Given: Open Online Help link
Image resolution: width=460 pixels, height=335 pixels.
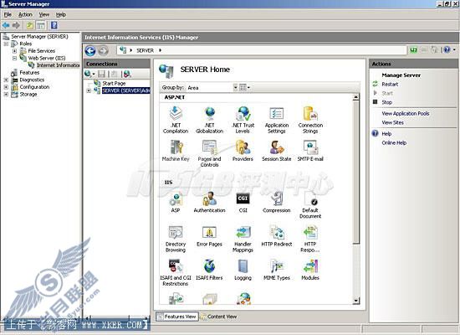Looking at the screenshot, I should pyautogui.click(x=394, y=143).
